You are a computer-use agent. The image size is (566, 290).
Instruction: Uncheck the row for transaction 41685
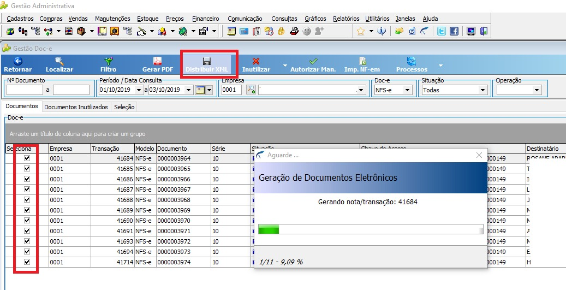point(27,169)
